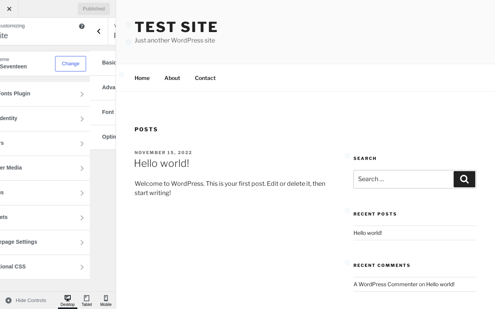Open Hello world! under Recent Posts
The image size is (495, 309).
click(x=367, y=233)
